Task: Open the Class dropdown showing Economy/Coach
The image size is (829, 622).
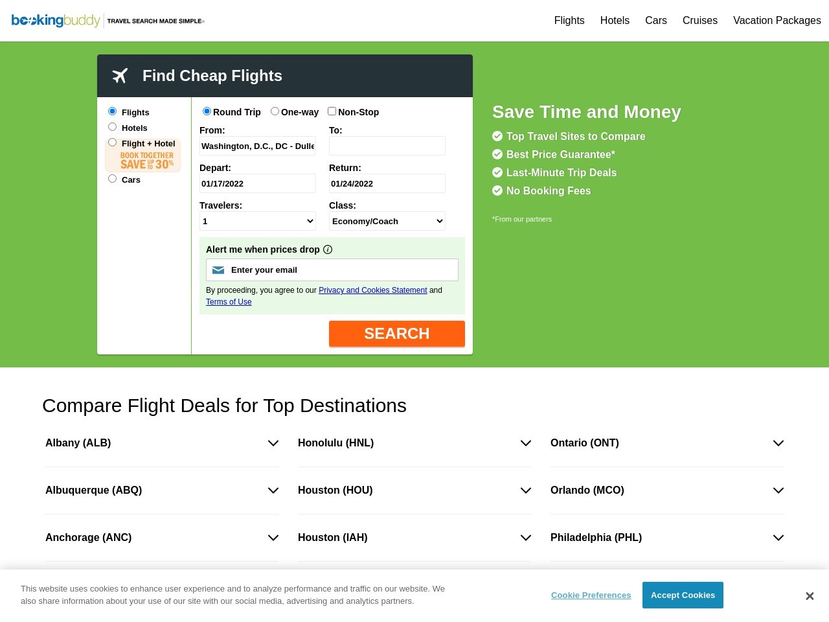Action: (x=387, y=221)
